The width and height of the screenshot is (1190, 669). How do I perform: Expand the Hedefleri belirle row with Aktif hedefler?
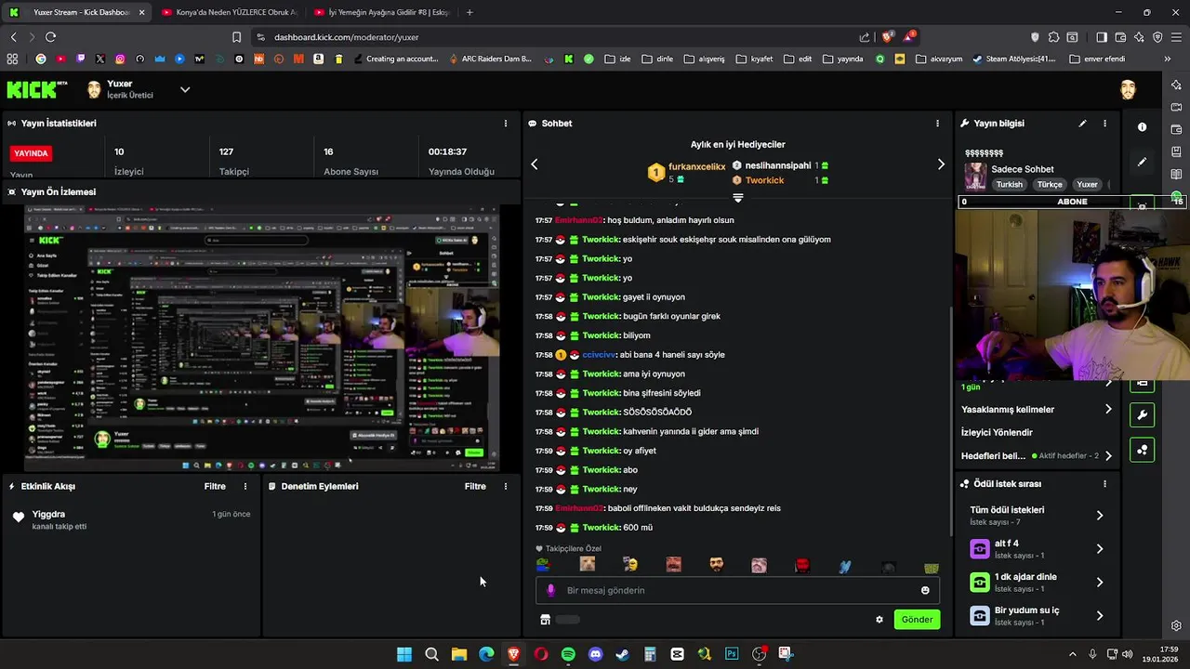tap(1037, 456)
